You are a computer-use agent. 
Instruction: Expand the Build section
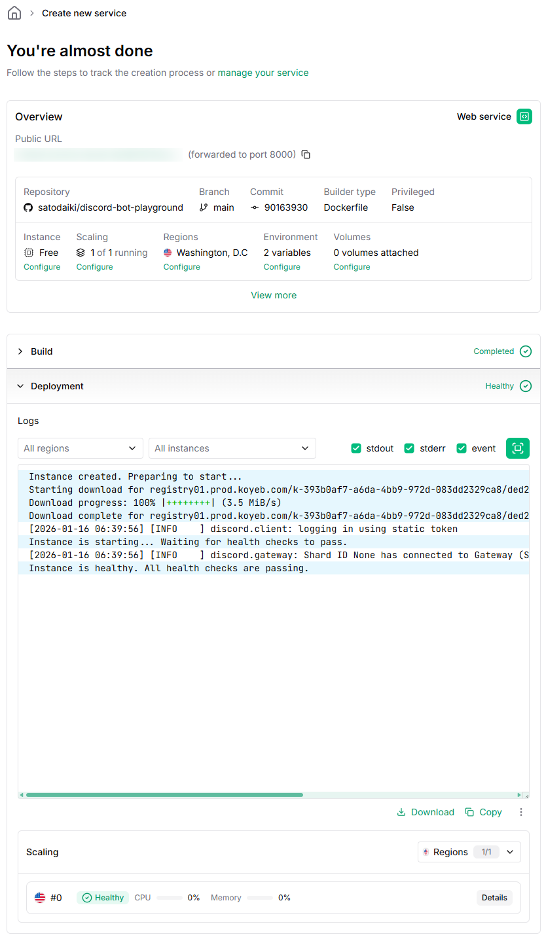pyautogui.click(x=41, y=351)
